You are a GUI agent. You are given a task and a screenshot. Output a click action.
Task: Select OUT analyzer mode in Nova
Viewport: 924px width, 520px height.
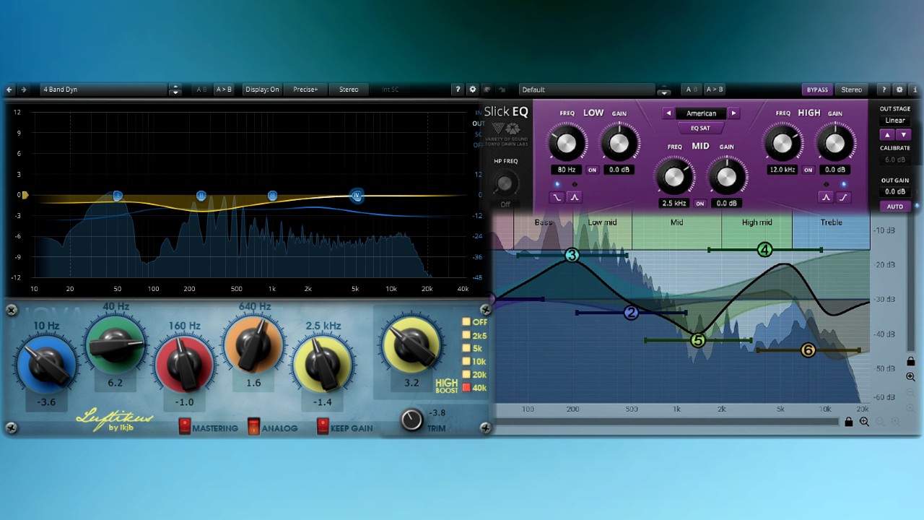pos(479,123)
